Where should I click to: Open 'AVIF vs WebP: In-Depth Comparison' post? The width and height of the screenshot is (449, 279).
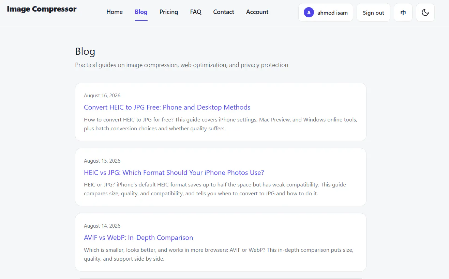pos(138,237)
